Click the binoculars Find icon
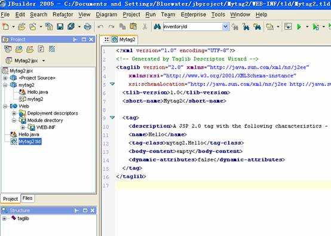331x236 pixels. click(157, 27)
